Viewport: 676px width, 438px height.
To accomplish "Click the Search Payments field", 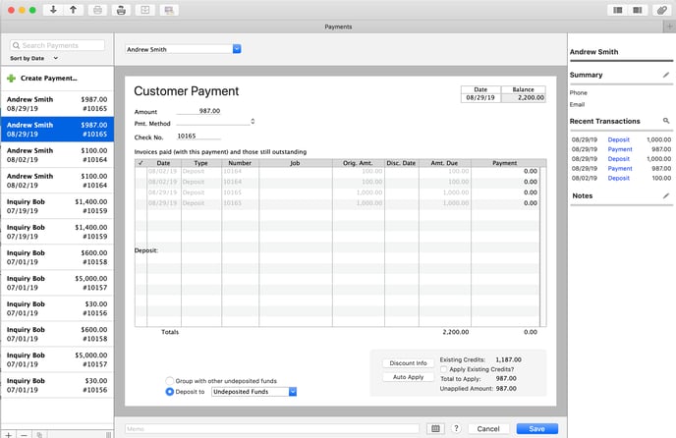I will coord(57,45).
